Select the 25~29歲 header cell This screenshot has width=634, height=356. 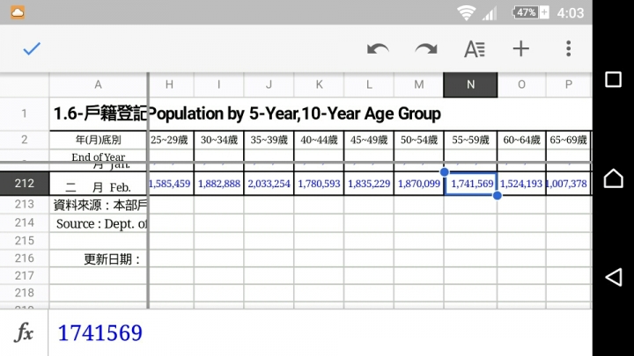click(172, 140)
